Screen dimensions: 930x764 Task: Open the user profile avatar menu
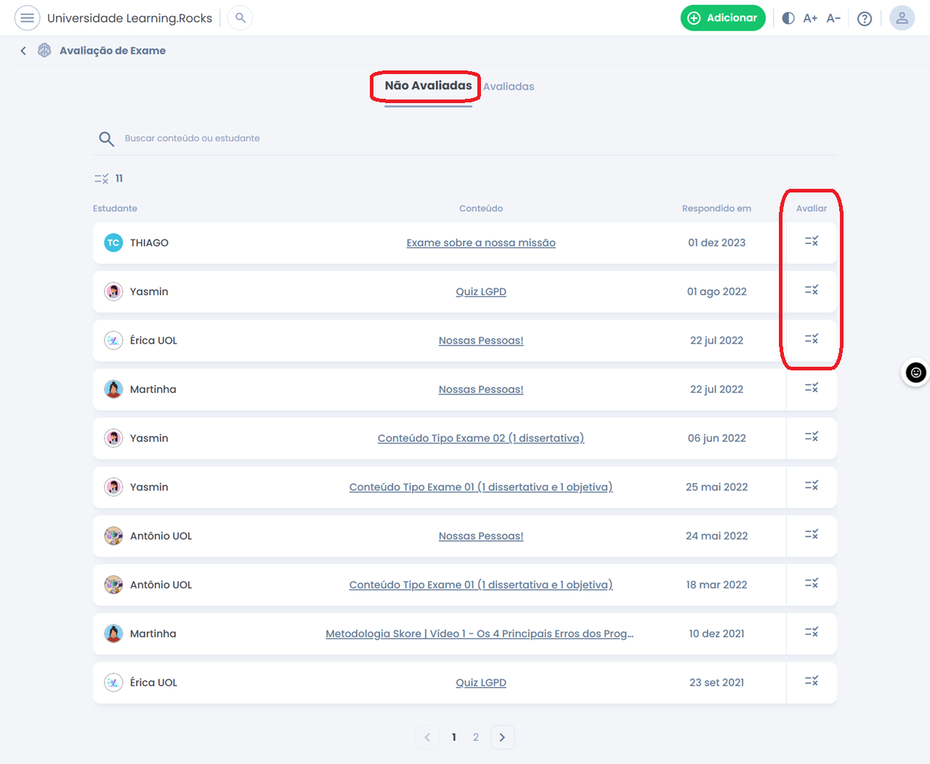click(x=902, y=18)
